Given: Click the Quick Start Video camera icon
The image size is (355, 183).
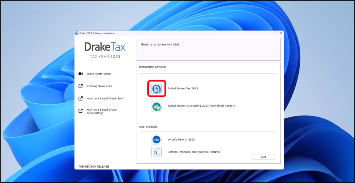Looking at the screenshot, I should (x=81, y=74).
